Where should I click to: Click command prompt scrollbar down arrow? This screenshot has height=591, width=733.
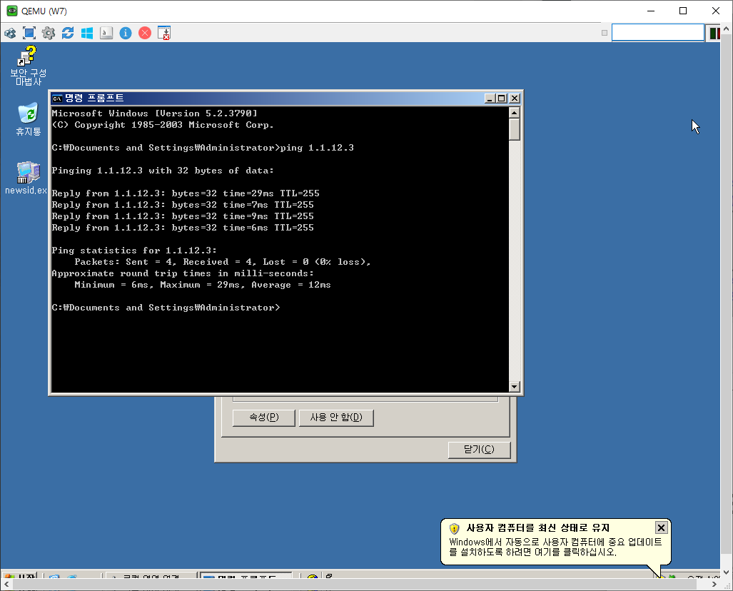point(514,387)
